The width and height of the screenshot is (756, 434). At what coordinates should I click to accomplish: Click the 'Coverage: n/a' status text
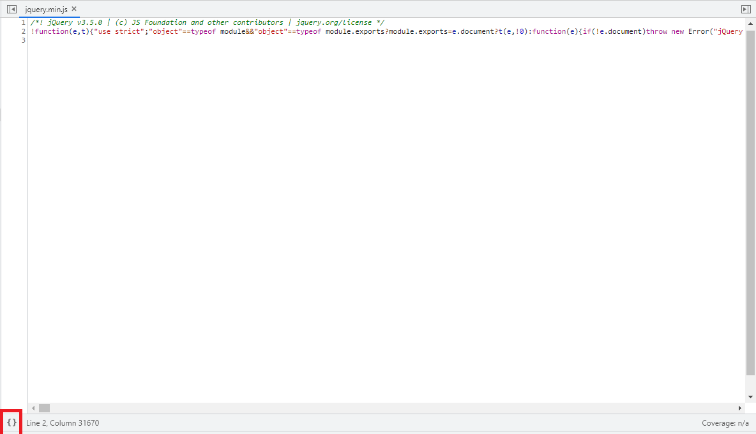725,423
